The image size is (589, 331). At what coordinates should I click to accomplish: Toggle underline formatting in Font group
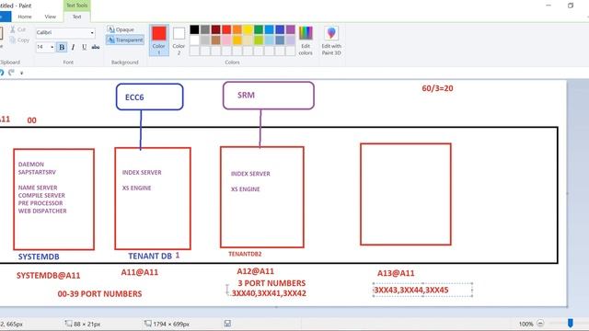(x=84, y=47)
